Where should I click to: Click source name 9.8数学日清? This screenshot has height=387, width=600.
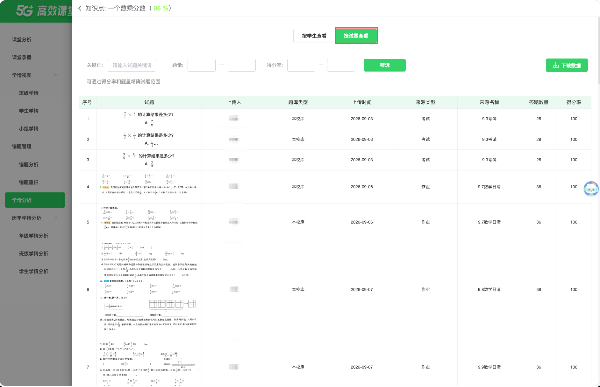489,290
